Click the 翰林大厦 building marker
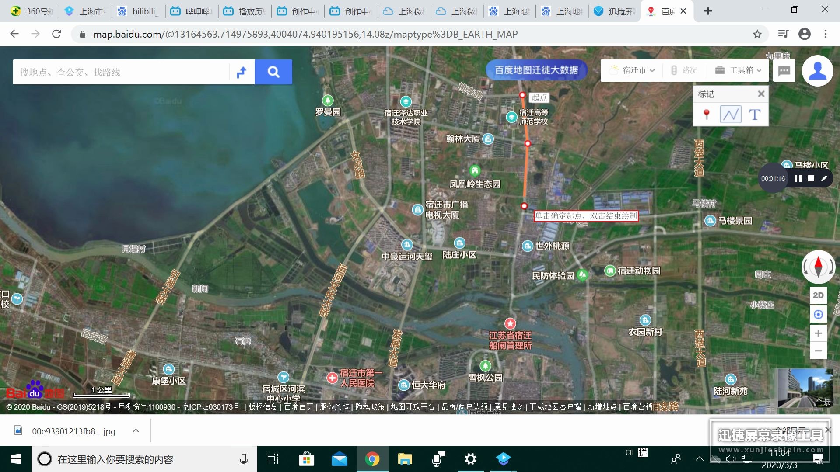Viewport: 840px width, 472px height. [x=488, y=139]
